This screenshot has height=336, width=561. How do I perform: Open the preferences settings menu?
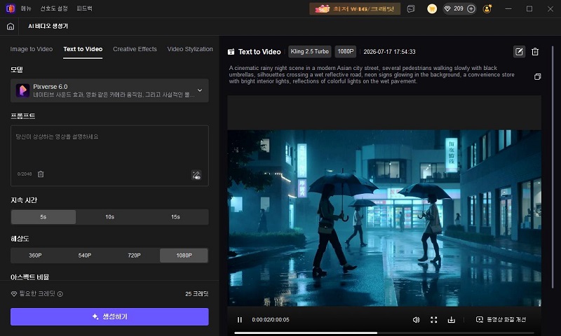pyautogui.click(x=54, y=8)
